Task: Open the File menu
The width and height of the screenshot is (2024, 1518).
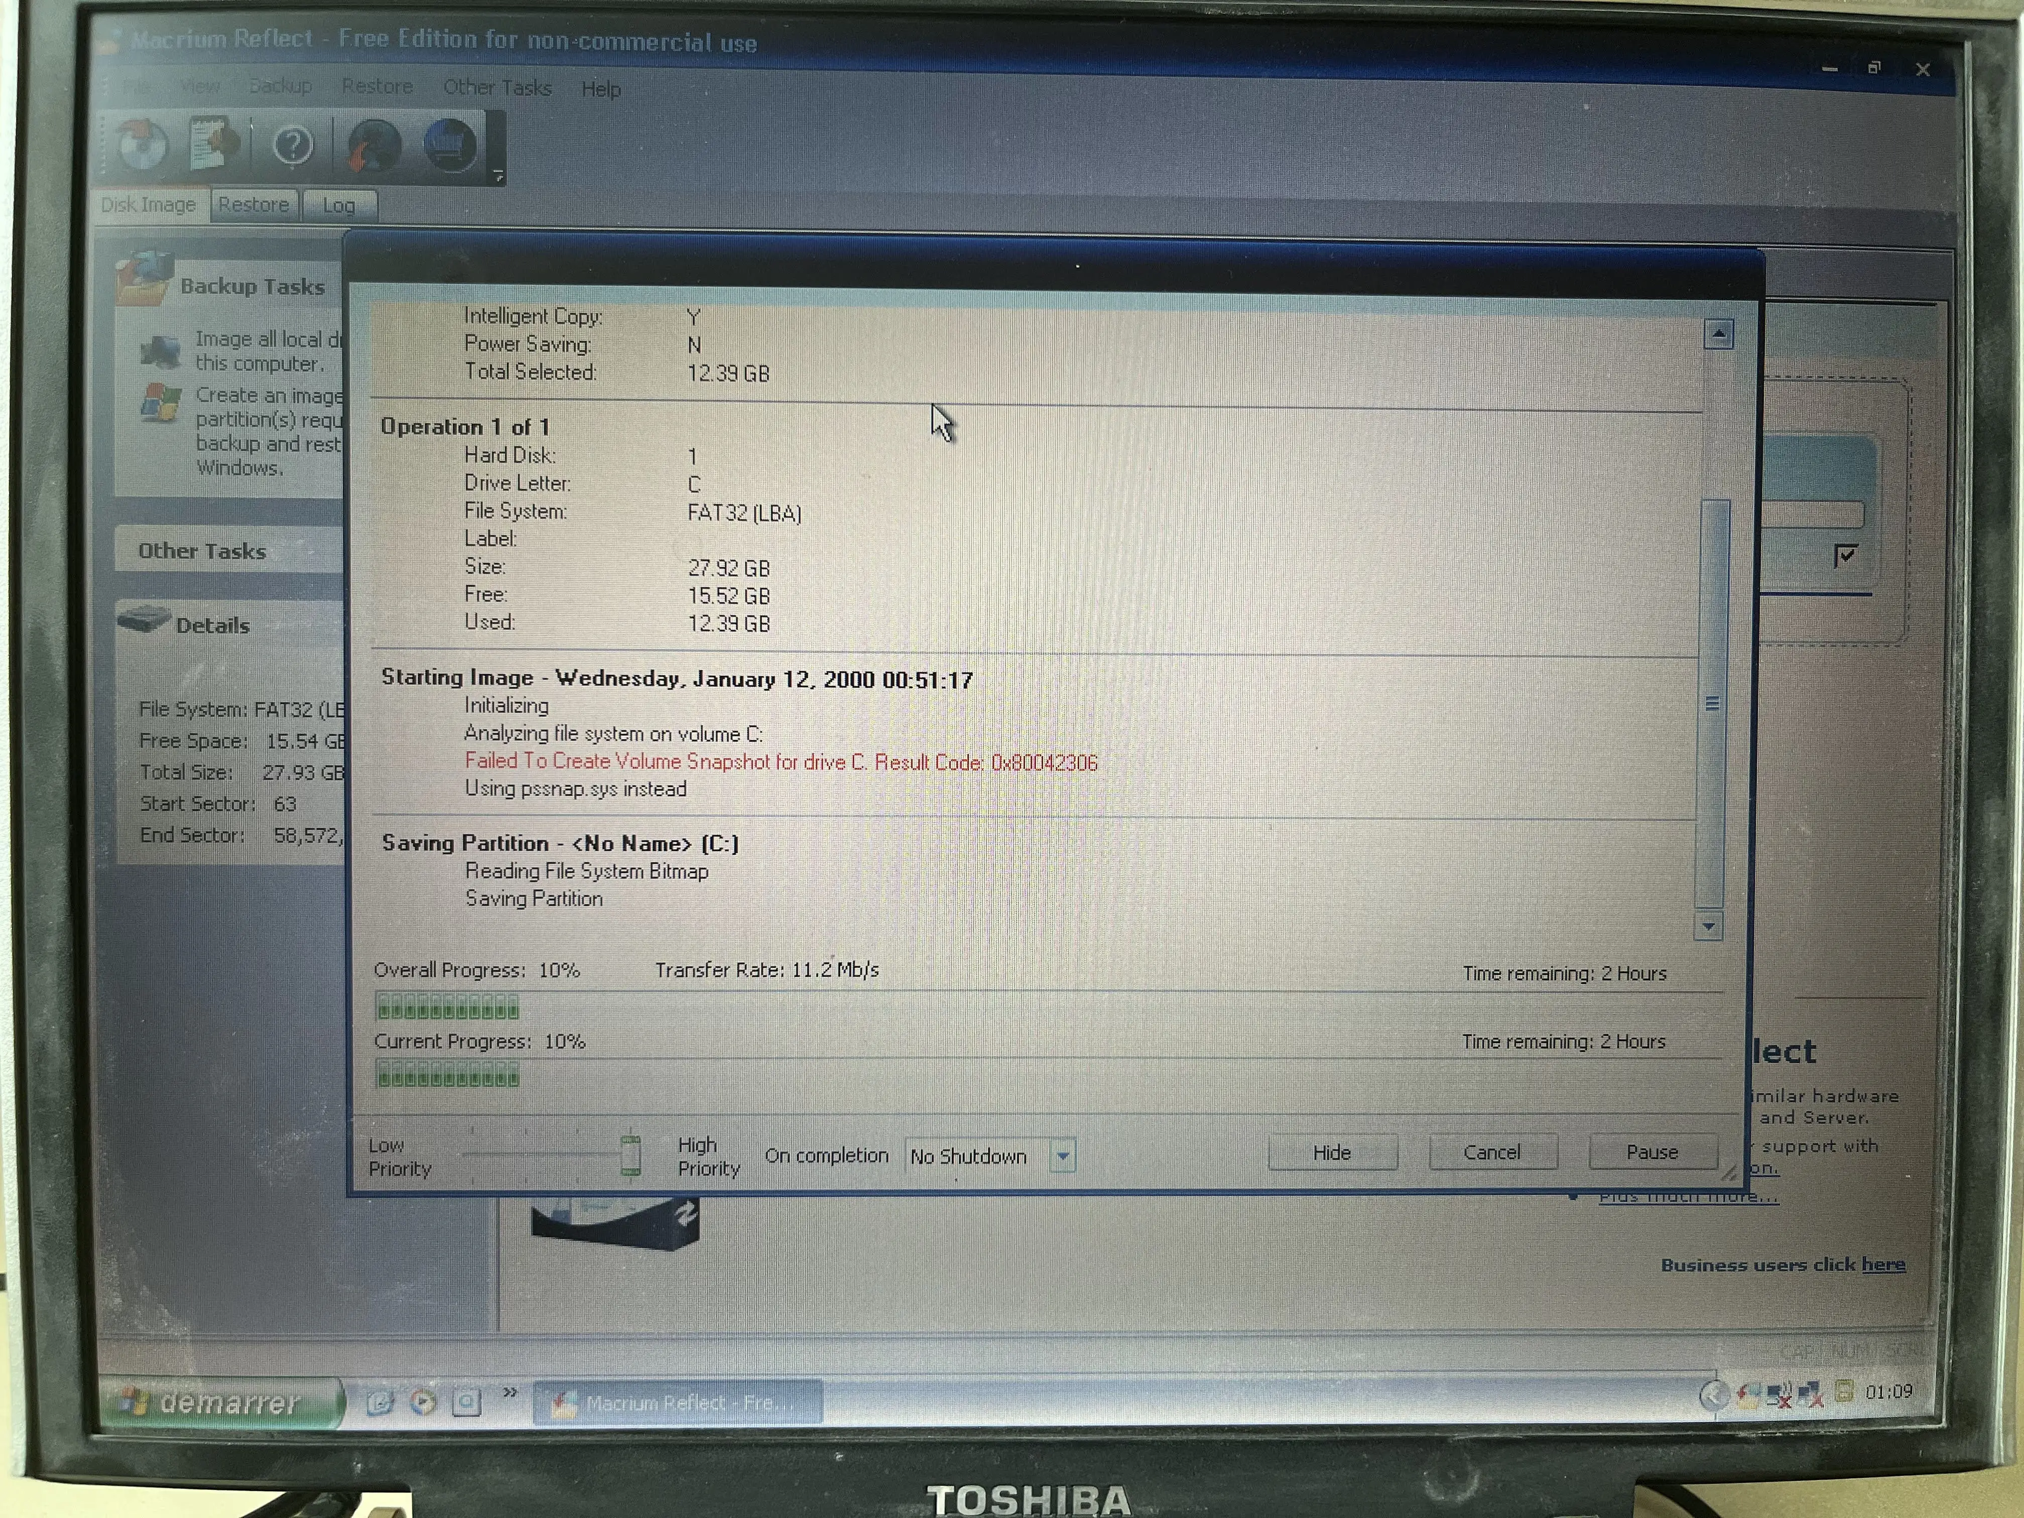Action: (x=138, y=87)
